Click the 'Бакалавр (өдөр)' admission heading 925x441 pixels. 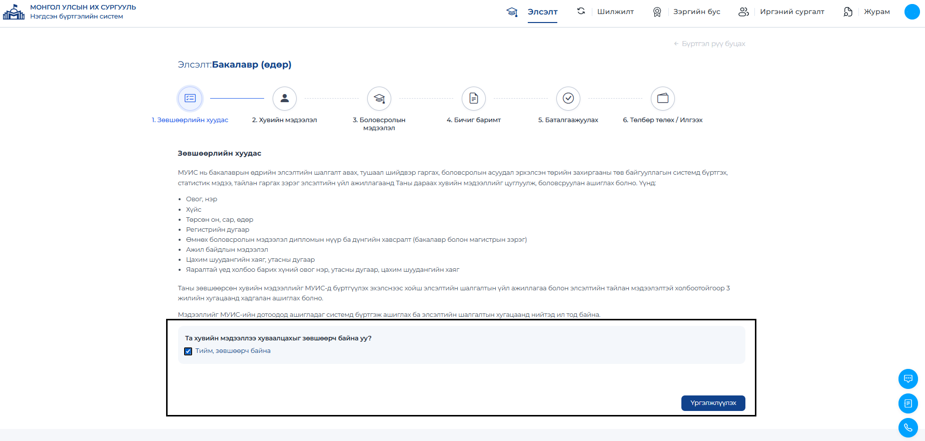pyautogui.click(x=252, y=65)
